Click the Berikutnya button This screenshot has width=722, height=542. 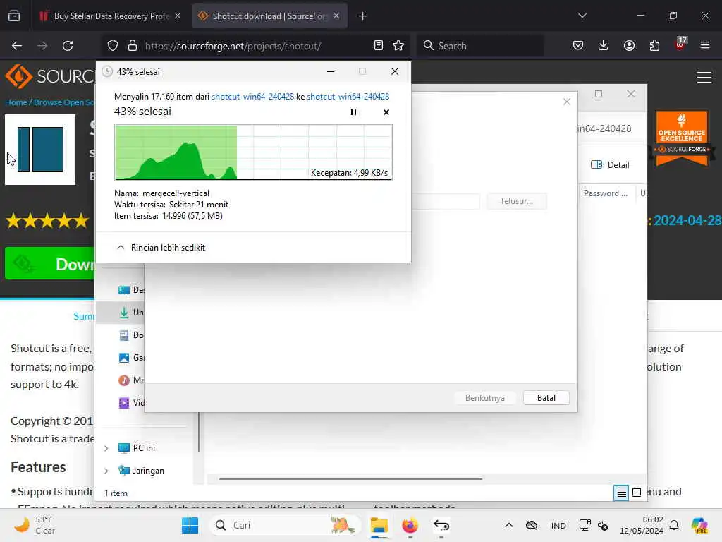pyautogui.click(x=484, y=398)
